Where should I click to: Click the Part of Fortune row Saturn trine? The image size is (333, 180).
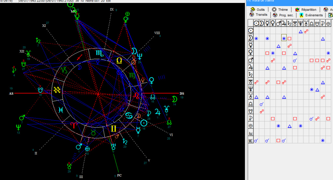click(x=289, y=126)
